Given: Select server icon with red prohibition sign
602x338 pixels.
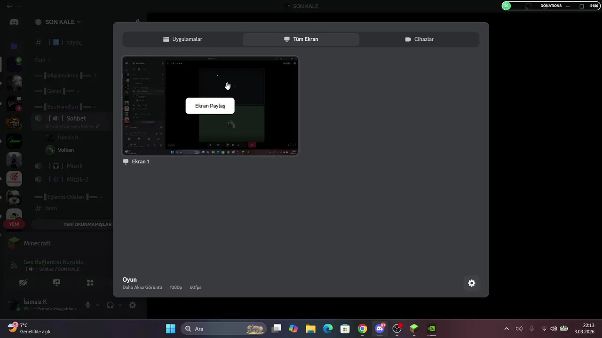Looking at the screenshot, I should pyautogui.click(x=14, y=179).
